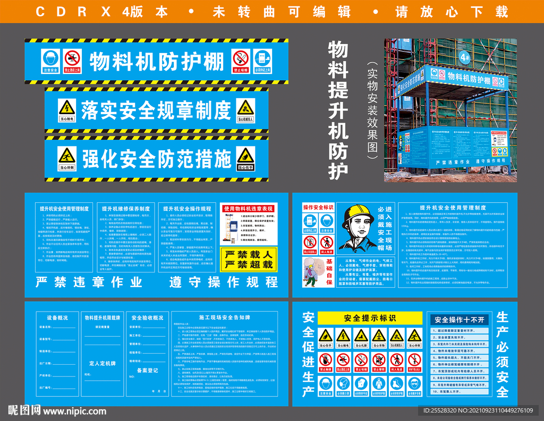Click the yellow 严禁载人 严禁超载 box
Viewport: 544px width, 421px height.
point(249,260)
